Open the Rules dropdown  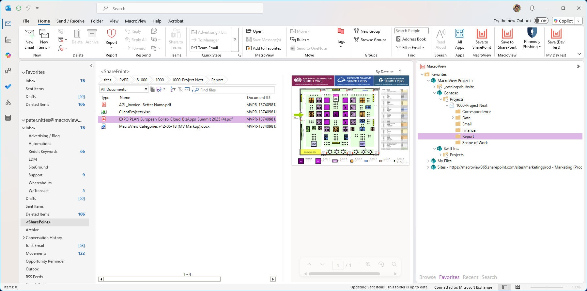click(x=300, y=40)
